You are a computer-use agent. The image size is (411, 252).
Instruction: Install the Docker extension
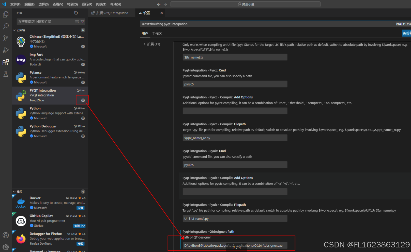coord(81,208)
